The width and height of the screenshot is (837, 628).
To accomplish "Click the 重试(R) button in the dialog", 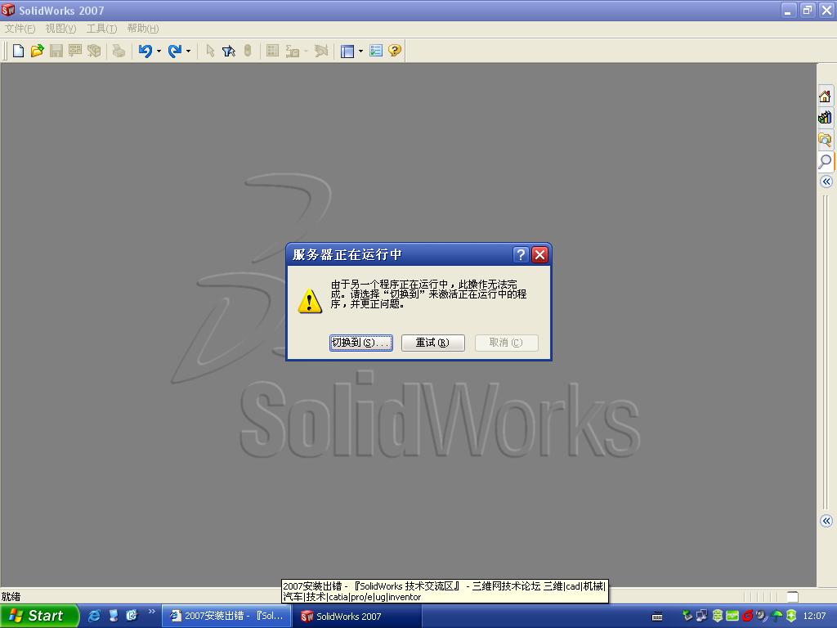I will coord(433,343).
